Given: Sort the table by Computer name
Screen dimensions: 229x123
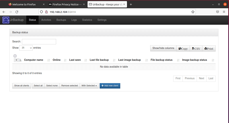Looking at the screenshot, I should pyautogui.click(x=33, y=60).
